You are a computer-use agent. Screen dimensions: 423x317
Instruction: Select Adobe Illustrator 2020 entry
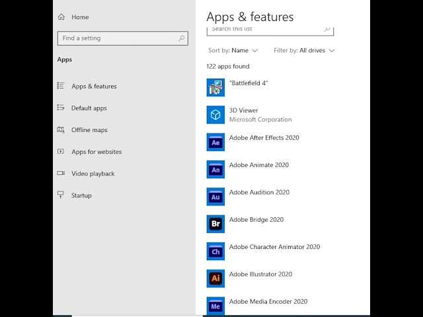[260, 274]
